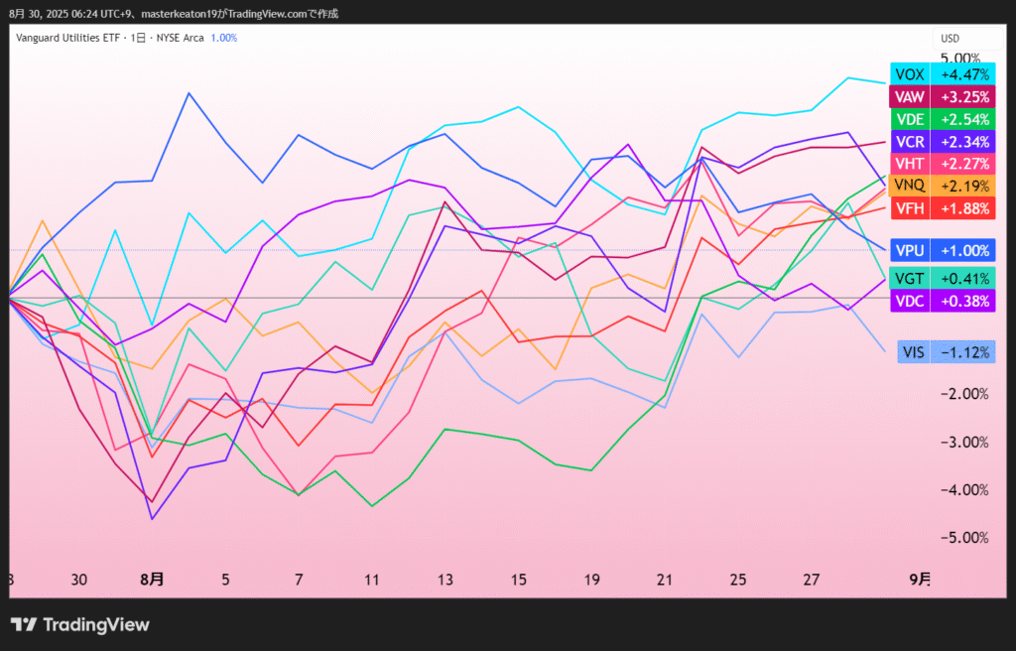Click the date "15" on the time axis
Viewport: 1016px width, 651px height.
tap(518, 579)
